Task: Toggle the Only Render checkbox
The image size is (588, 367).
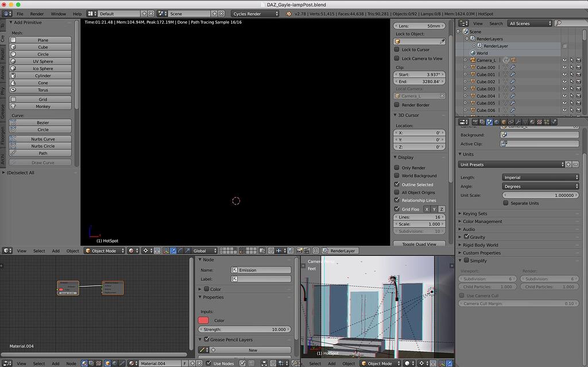Action: [x=397, y=167]
